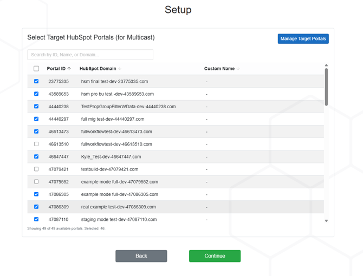Image resolution: width=363 pixels, height=276 pixels.
Task: Click the scrollbar up arrow
Action: pos(326,65)
